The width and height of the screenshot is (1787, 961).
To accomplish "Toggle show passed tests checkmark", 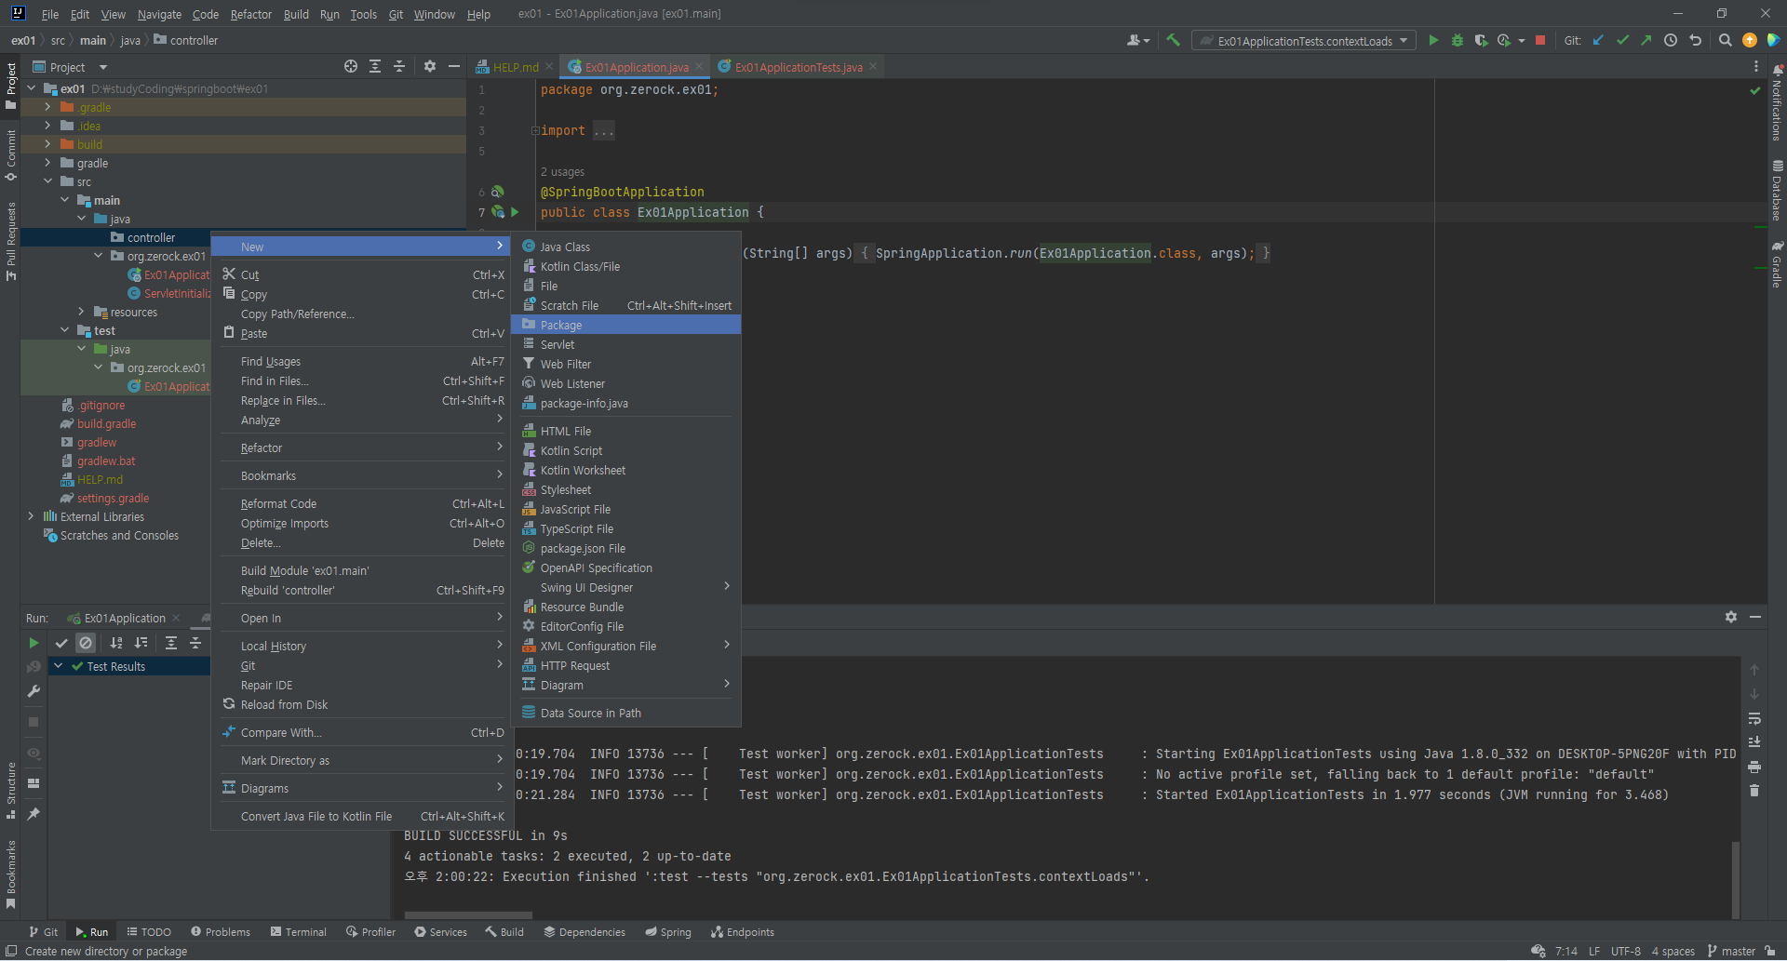I will click(61, 643).
